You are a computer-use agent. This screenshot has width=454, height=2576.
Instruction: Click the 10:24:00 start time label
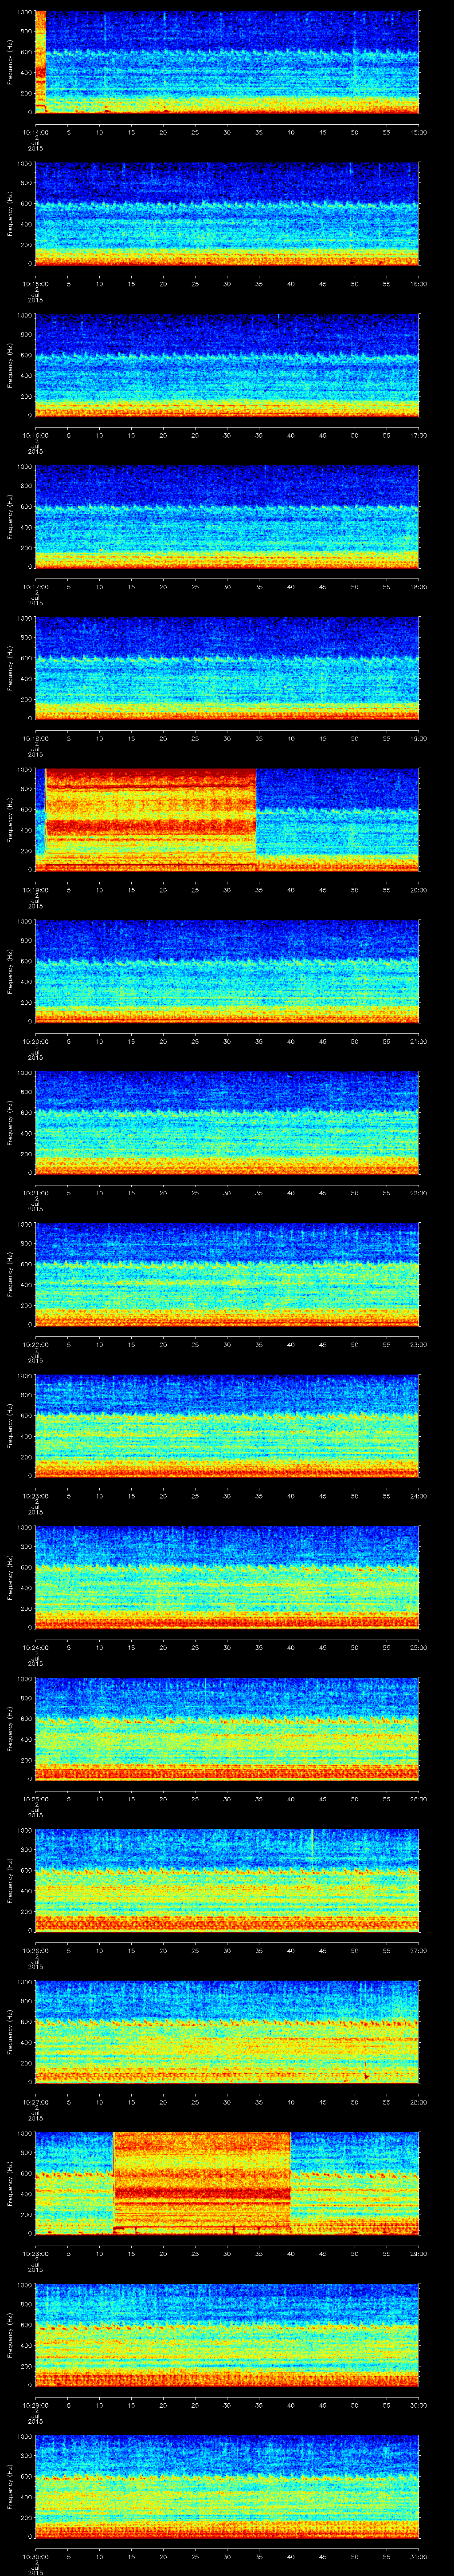[35, 1647]
